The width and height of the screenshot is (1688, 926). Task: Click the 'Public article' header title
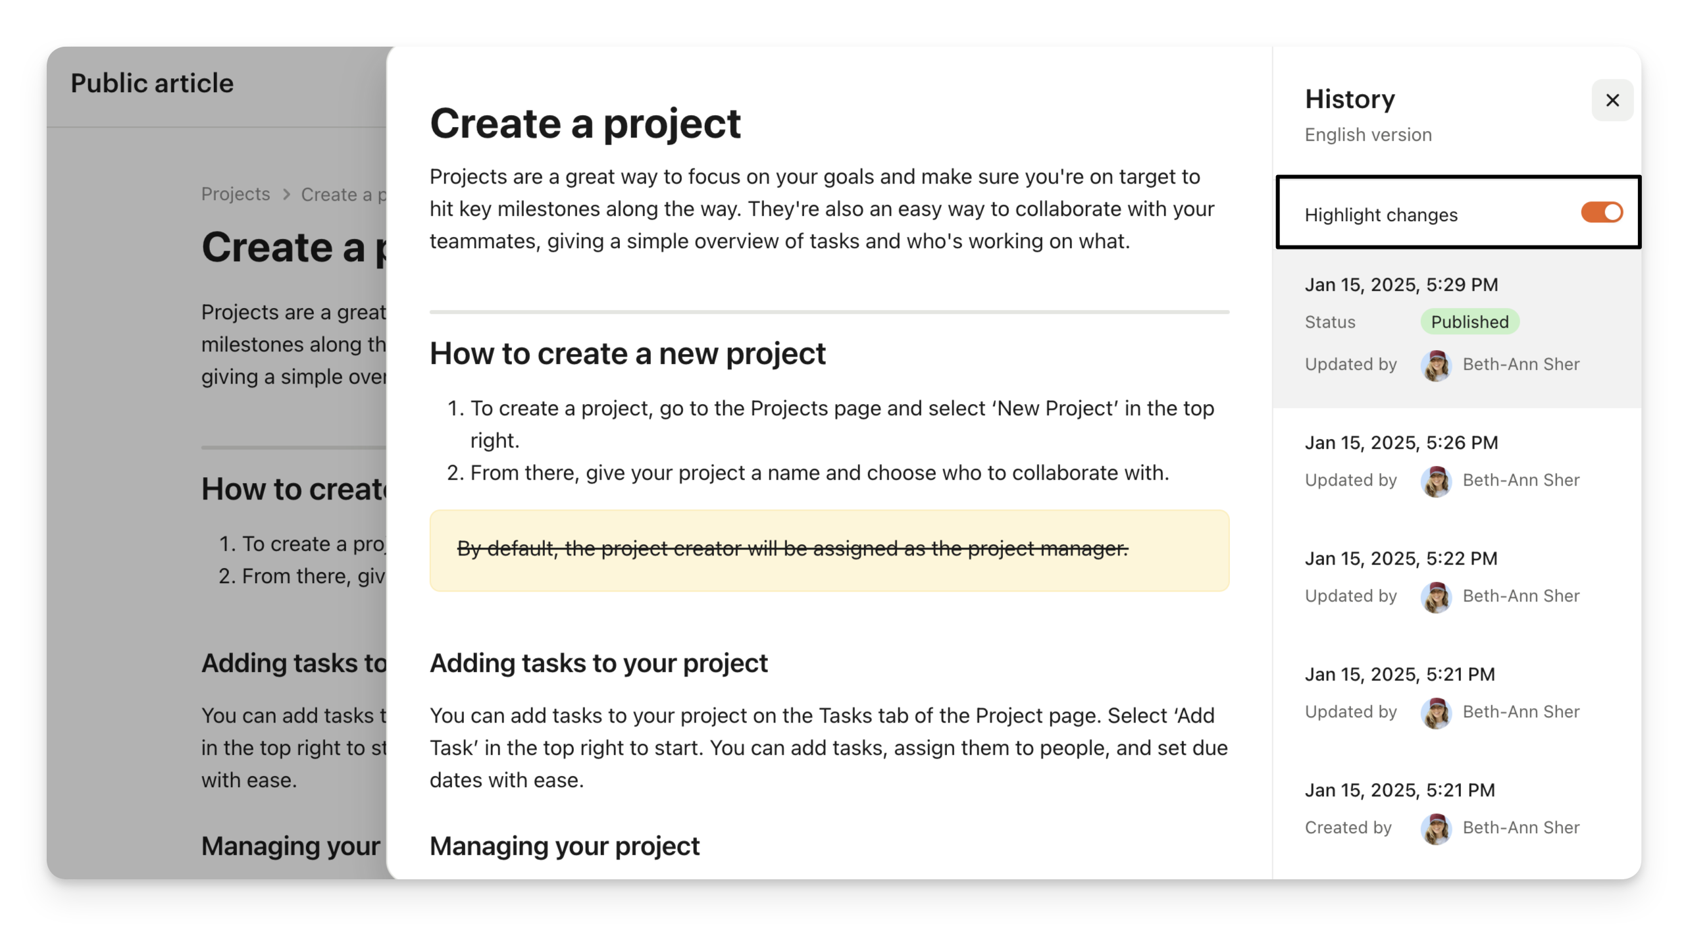[x=152, y=84]
